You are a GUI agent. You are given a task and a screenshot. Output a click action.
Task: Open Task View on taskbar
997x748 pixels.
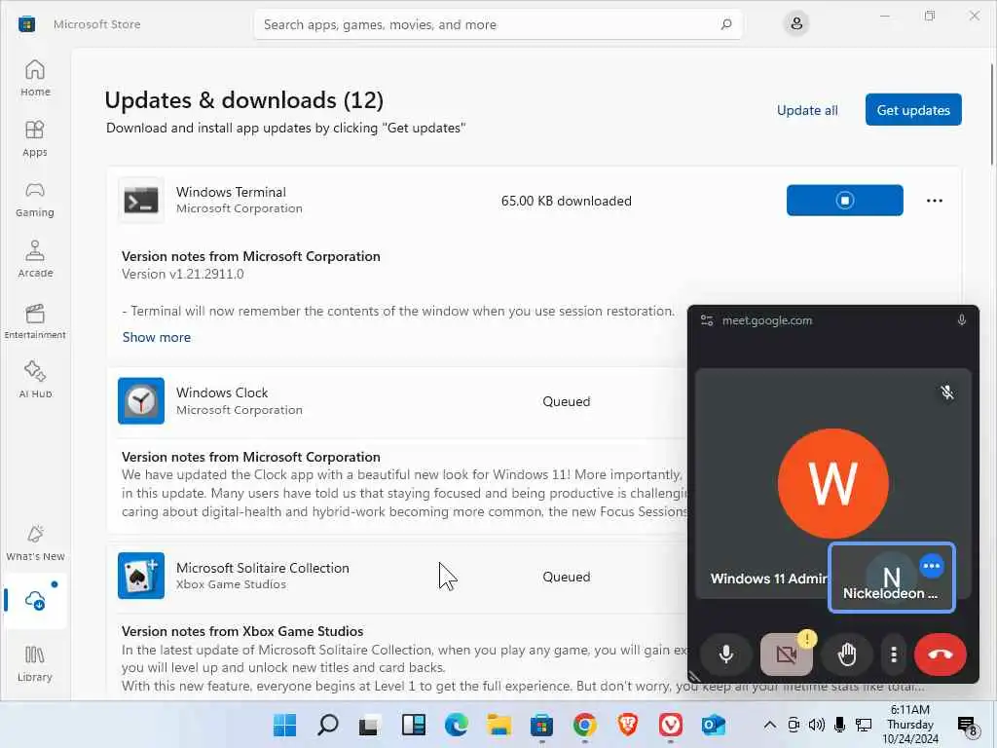pos(370,725)
